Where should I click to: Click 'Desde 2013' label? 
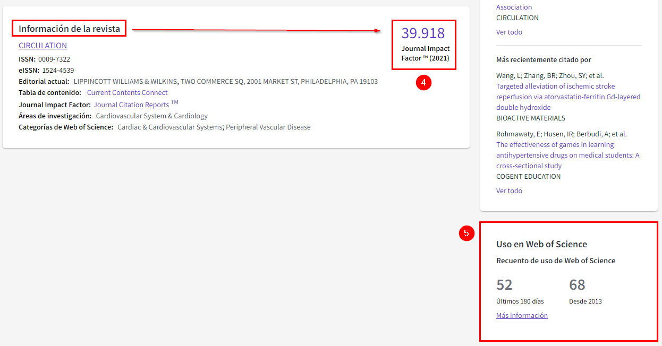coord(585,301)
